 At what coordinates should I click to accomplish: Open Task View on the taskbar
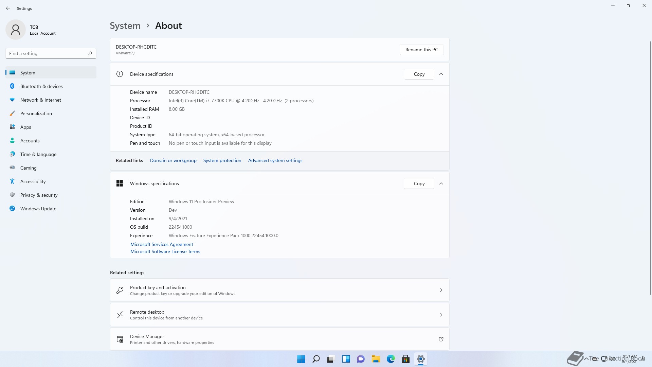tap(331, 359)
